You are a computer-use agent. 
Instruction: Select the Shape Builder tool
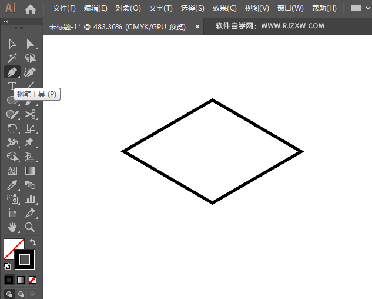coord(12,157)
